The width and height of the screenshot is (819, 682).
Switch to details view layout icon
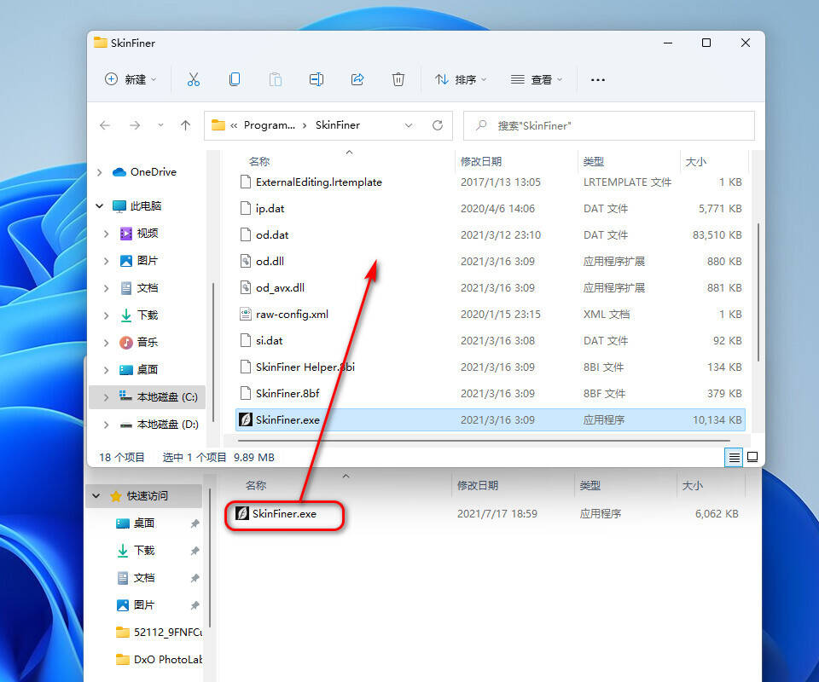click(x=734, y=457)
